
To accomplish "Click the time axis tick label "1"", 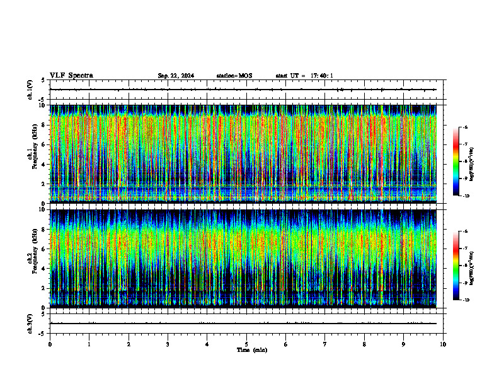I will pos(89,344).
